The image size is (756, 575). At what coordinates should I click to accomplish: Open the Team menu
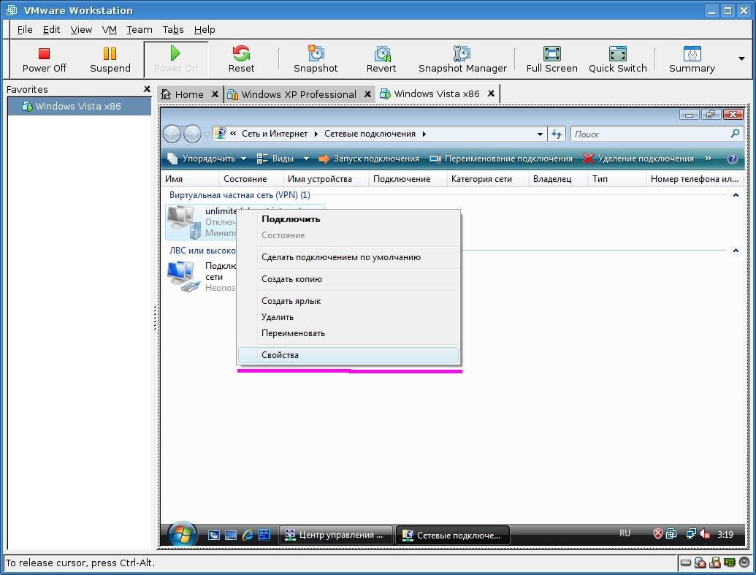point(140,29)
